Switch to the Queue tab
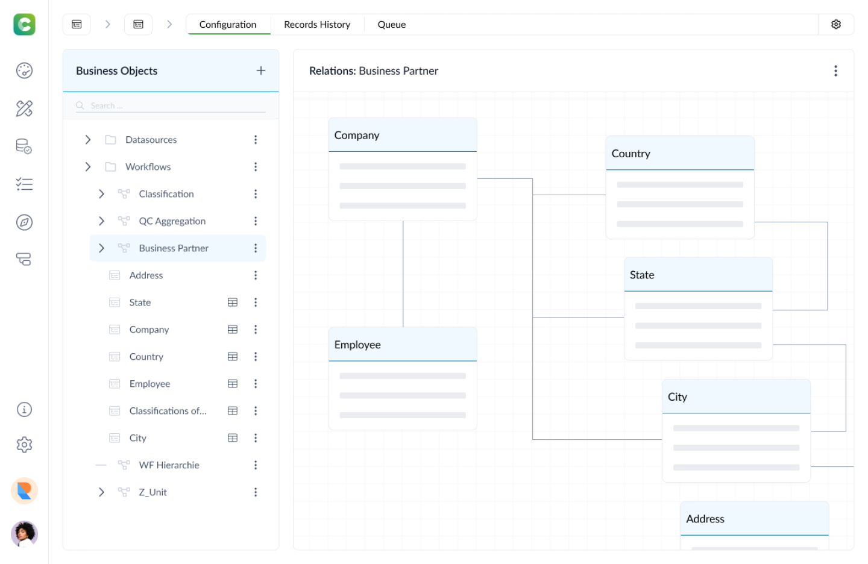Screen dimensions: 868x564 coord(392,25)
